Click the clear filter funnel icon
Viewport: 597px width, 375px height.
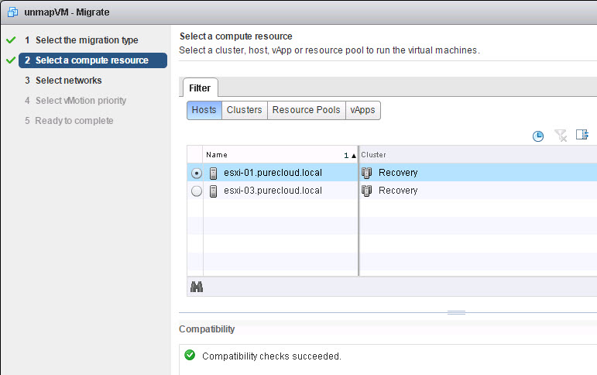(x=561, y=136)
